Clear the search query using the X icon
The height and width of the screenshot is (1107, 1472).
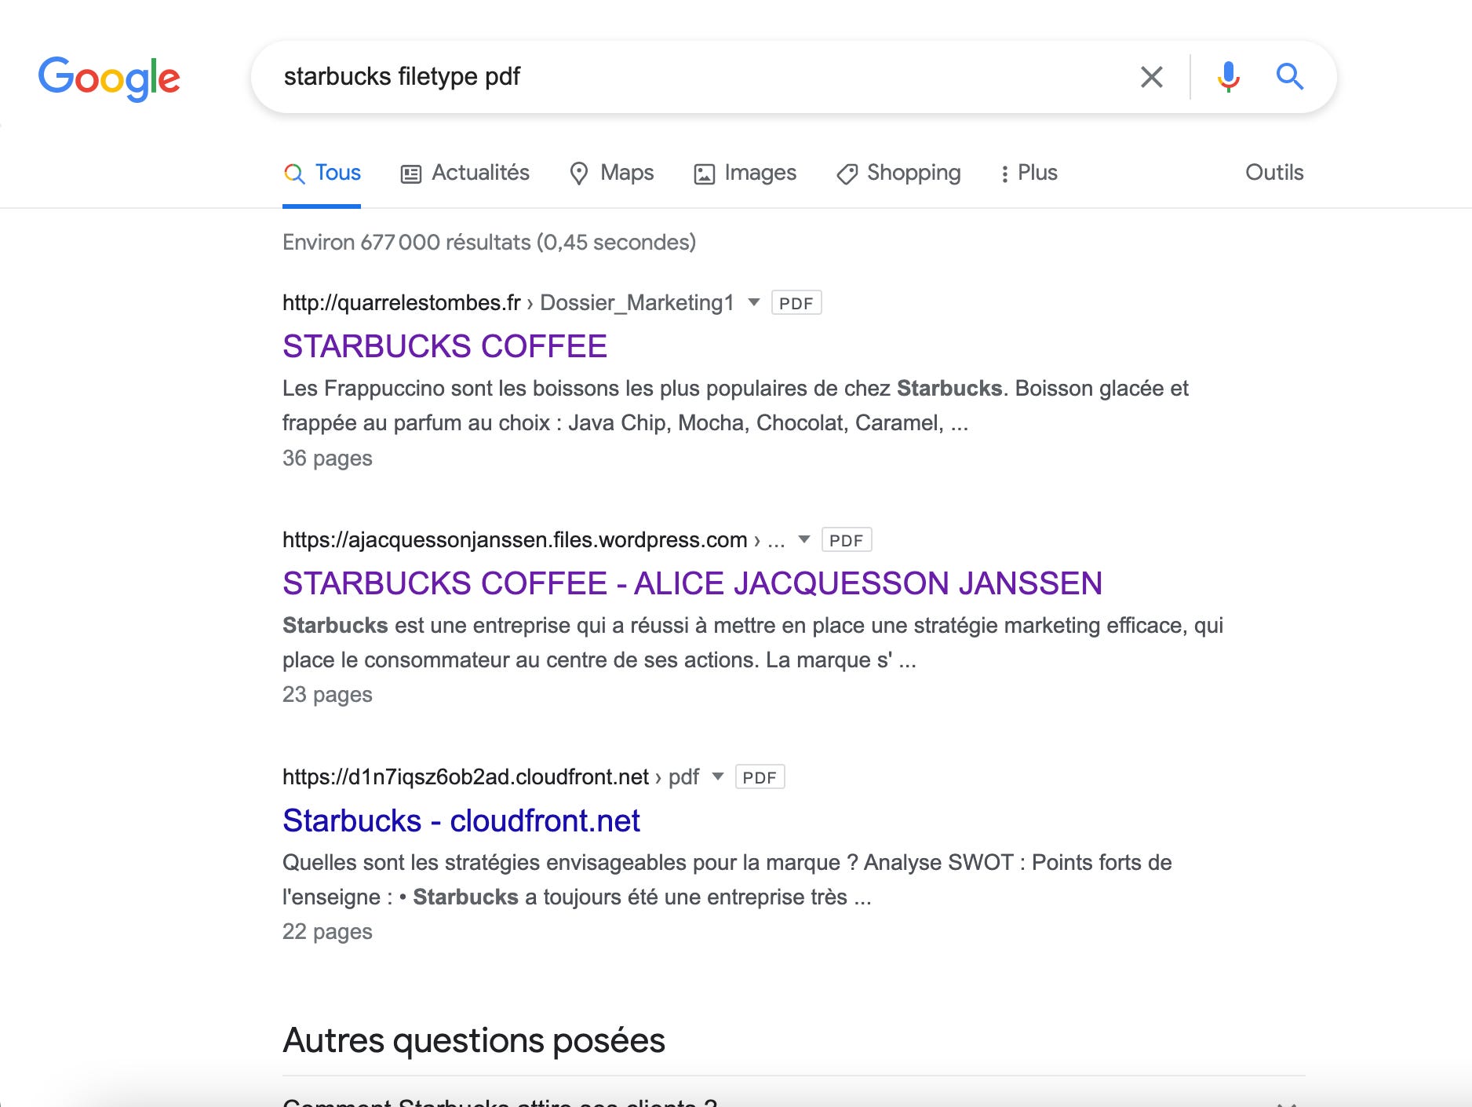[x=1151, y=76]
